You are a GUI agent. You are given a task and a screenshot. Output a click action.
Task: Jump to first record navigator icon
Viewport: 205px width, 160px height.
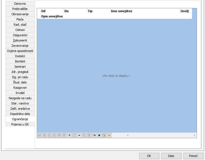point(40,135)
